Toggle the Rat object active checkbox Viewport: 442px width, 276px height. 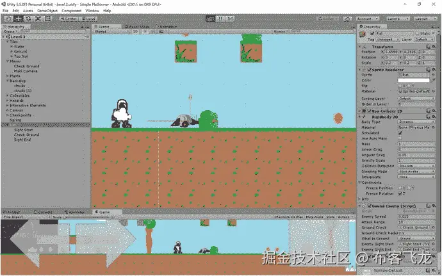coord(372,33)
